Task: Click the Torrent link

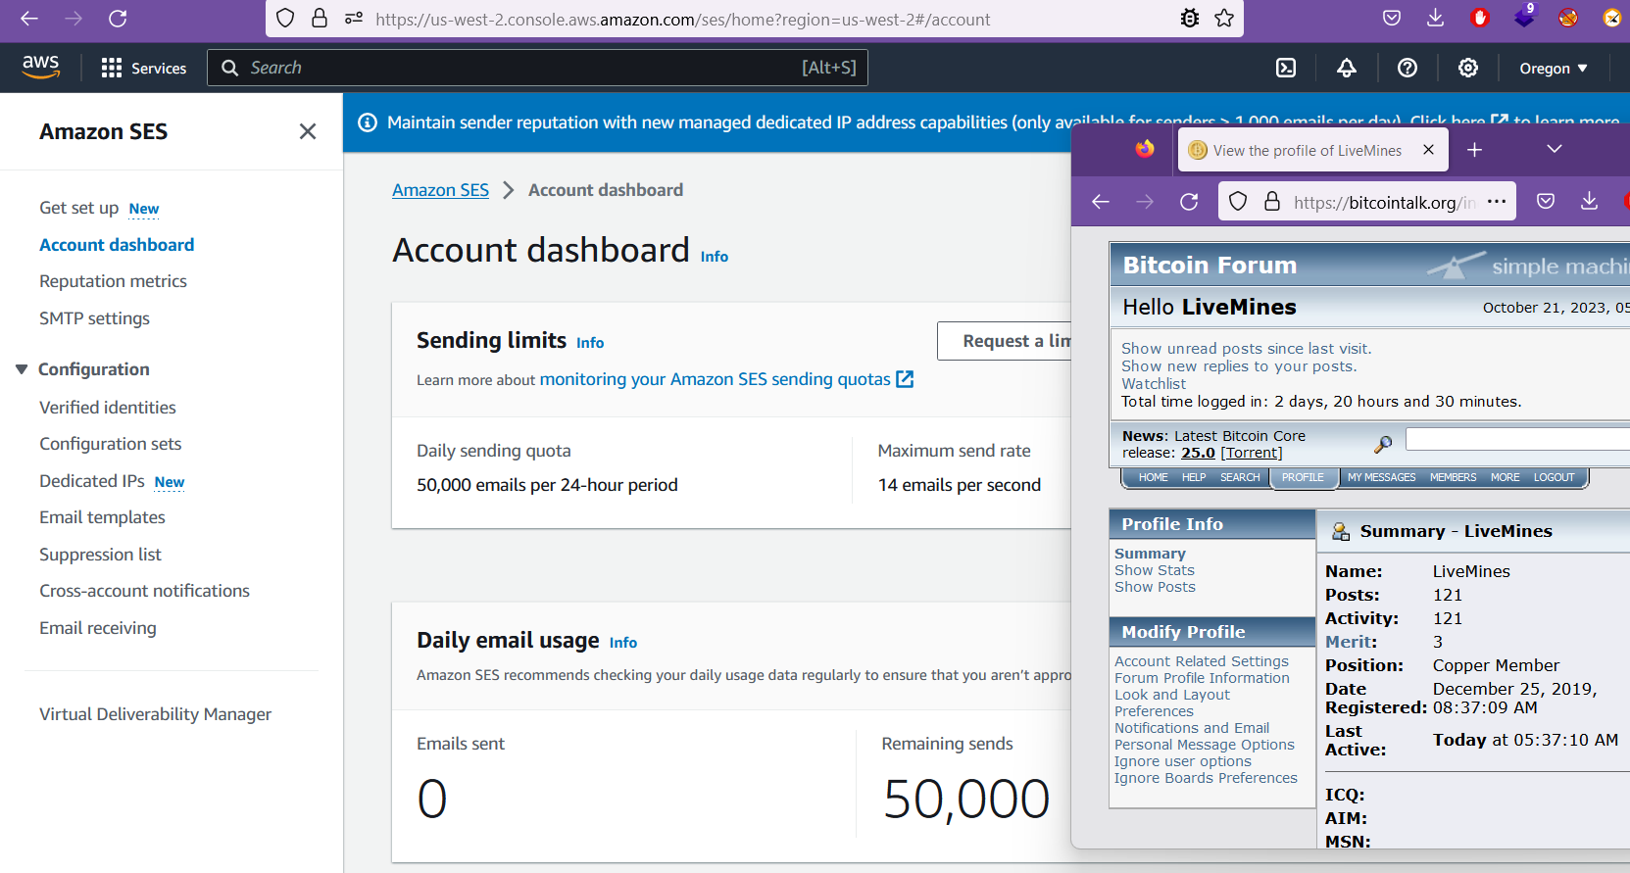Action: tap(1252, 453)
